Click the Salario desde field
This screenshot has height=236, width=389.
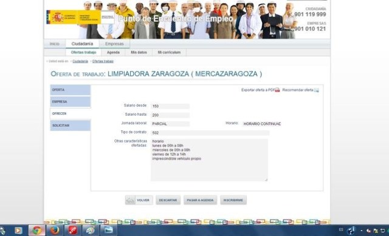[x=170, y=106]
